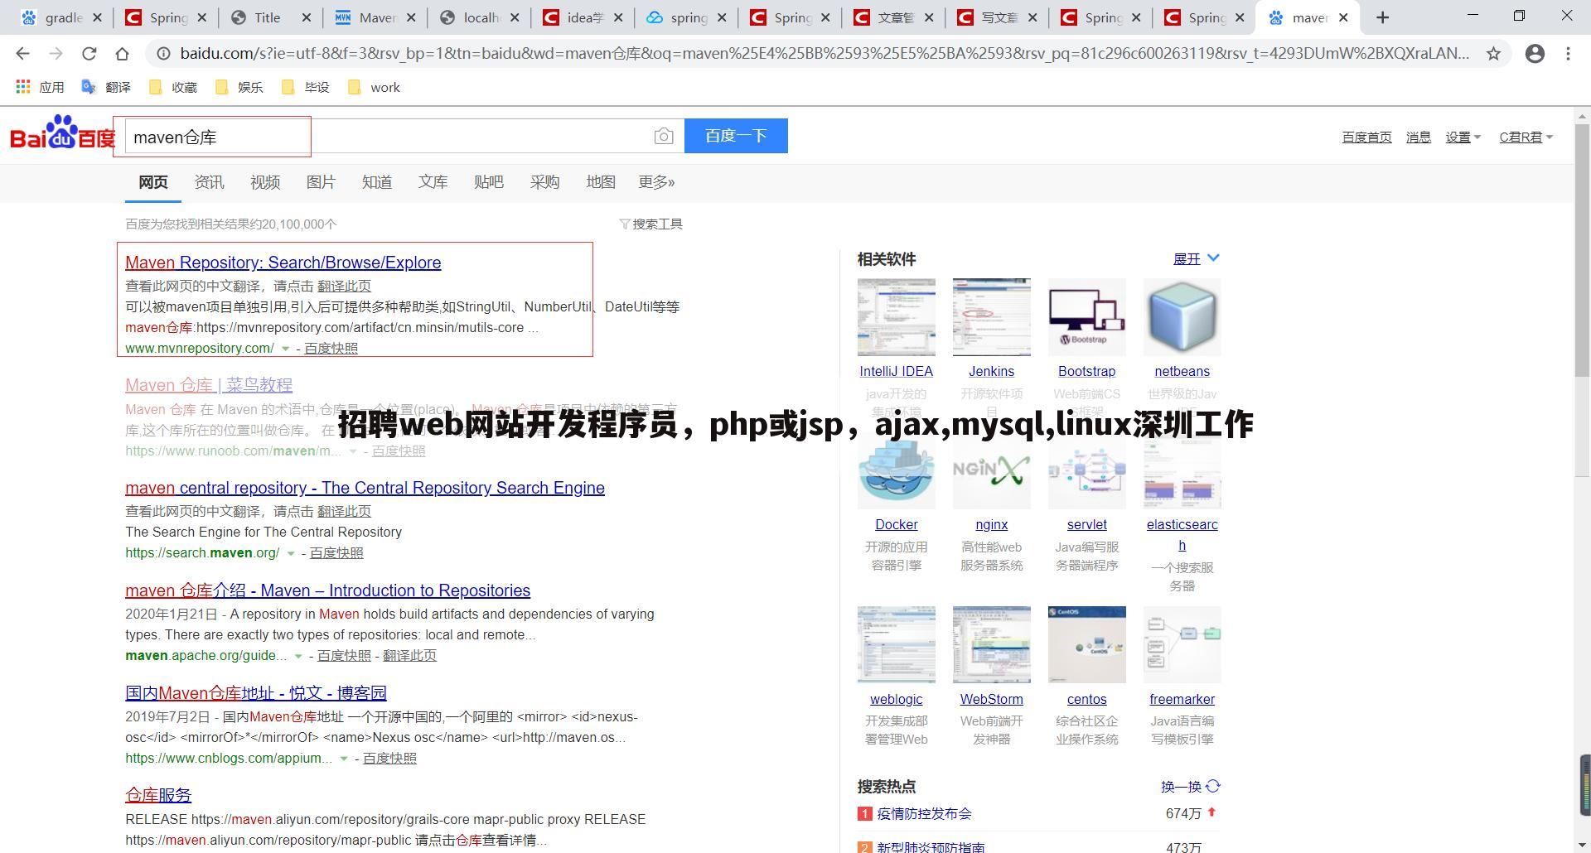
Task: Expand dropdown next to search.maven.org
Action: pos(291,553)
